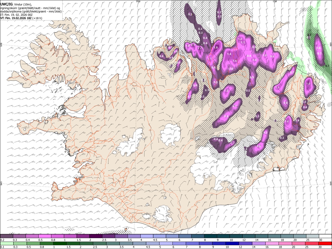Pick the light violet 14 swatch in rain legend
Screen dimensions: 332x249
pyautogui.click(x=259, y=244)
